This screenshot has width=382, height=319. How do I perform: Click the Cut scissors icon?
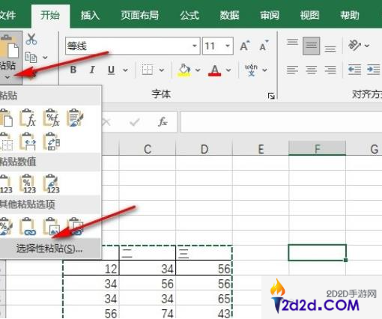31,39
